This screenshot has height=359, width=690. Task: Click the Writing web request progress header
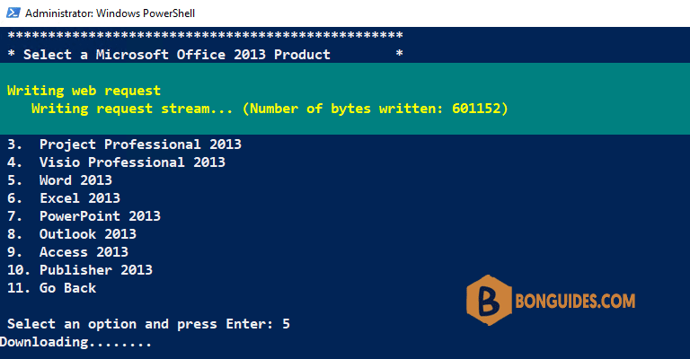pos(84,91)
